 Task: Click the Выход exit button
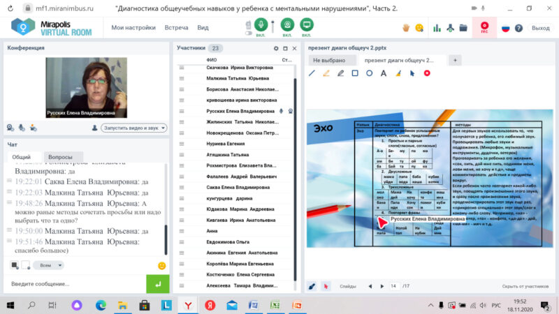click(540, 28)
